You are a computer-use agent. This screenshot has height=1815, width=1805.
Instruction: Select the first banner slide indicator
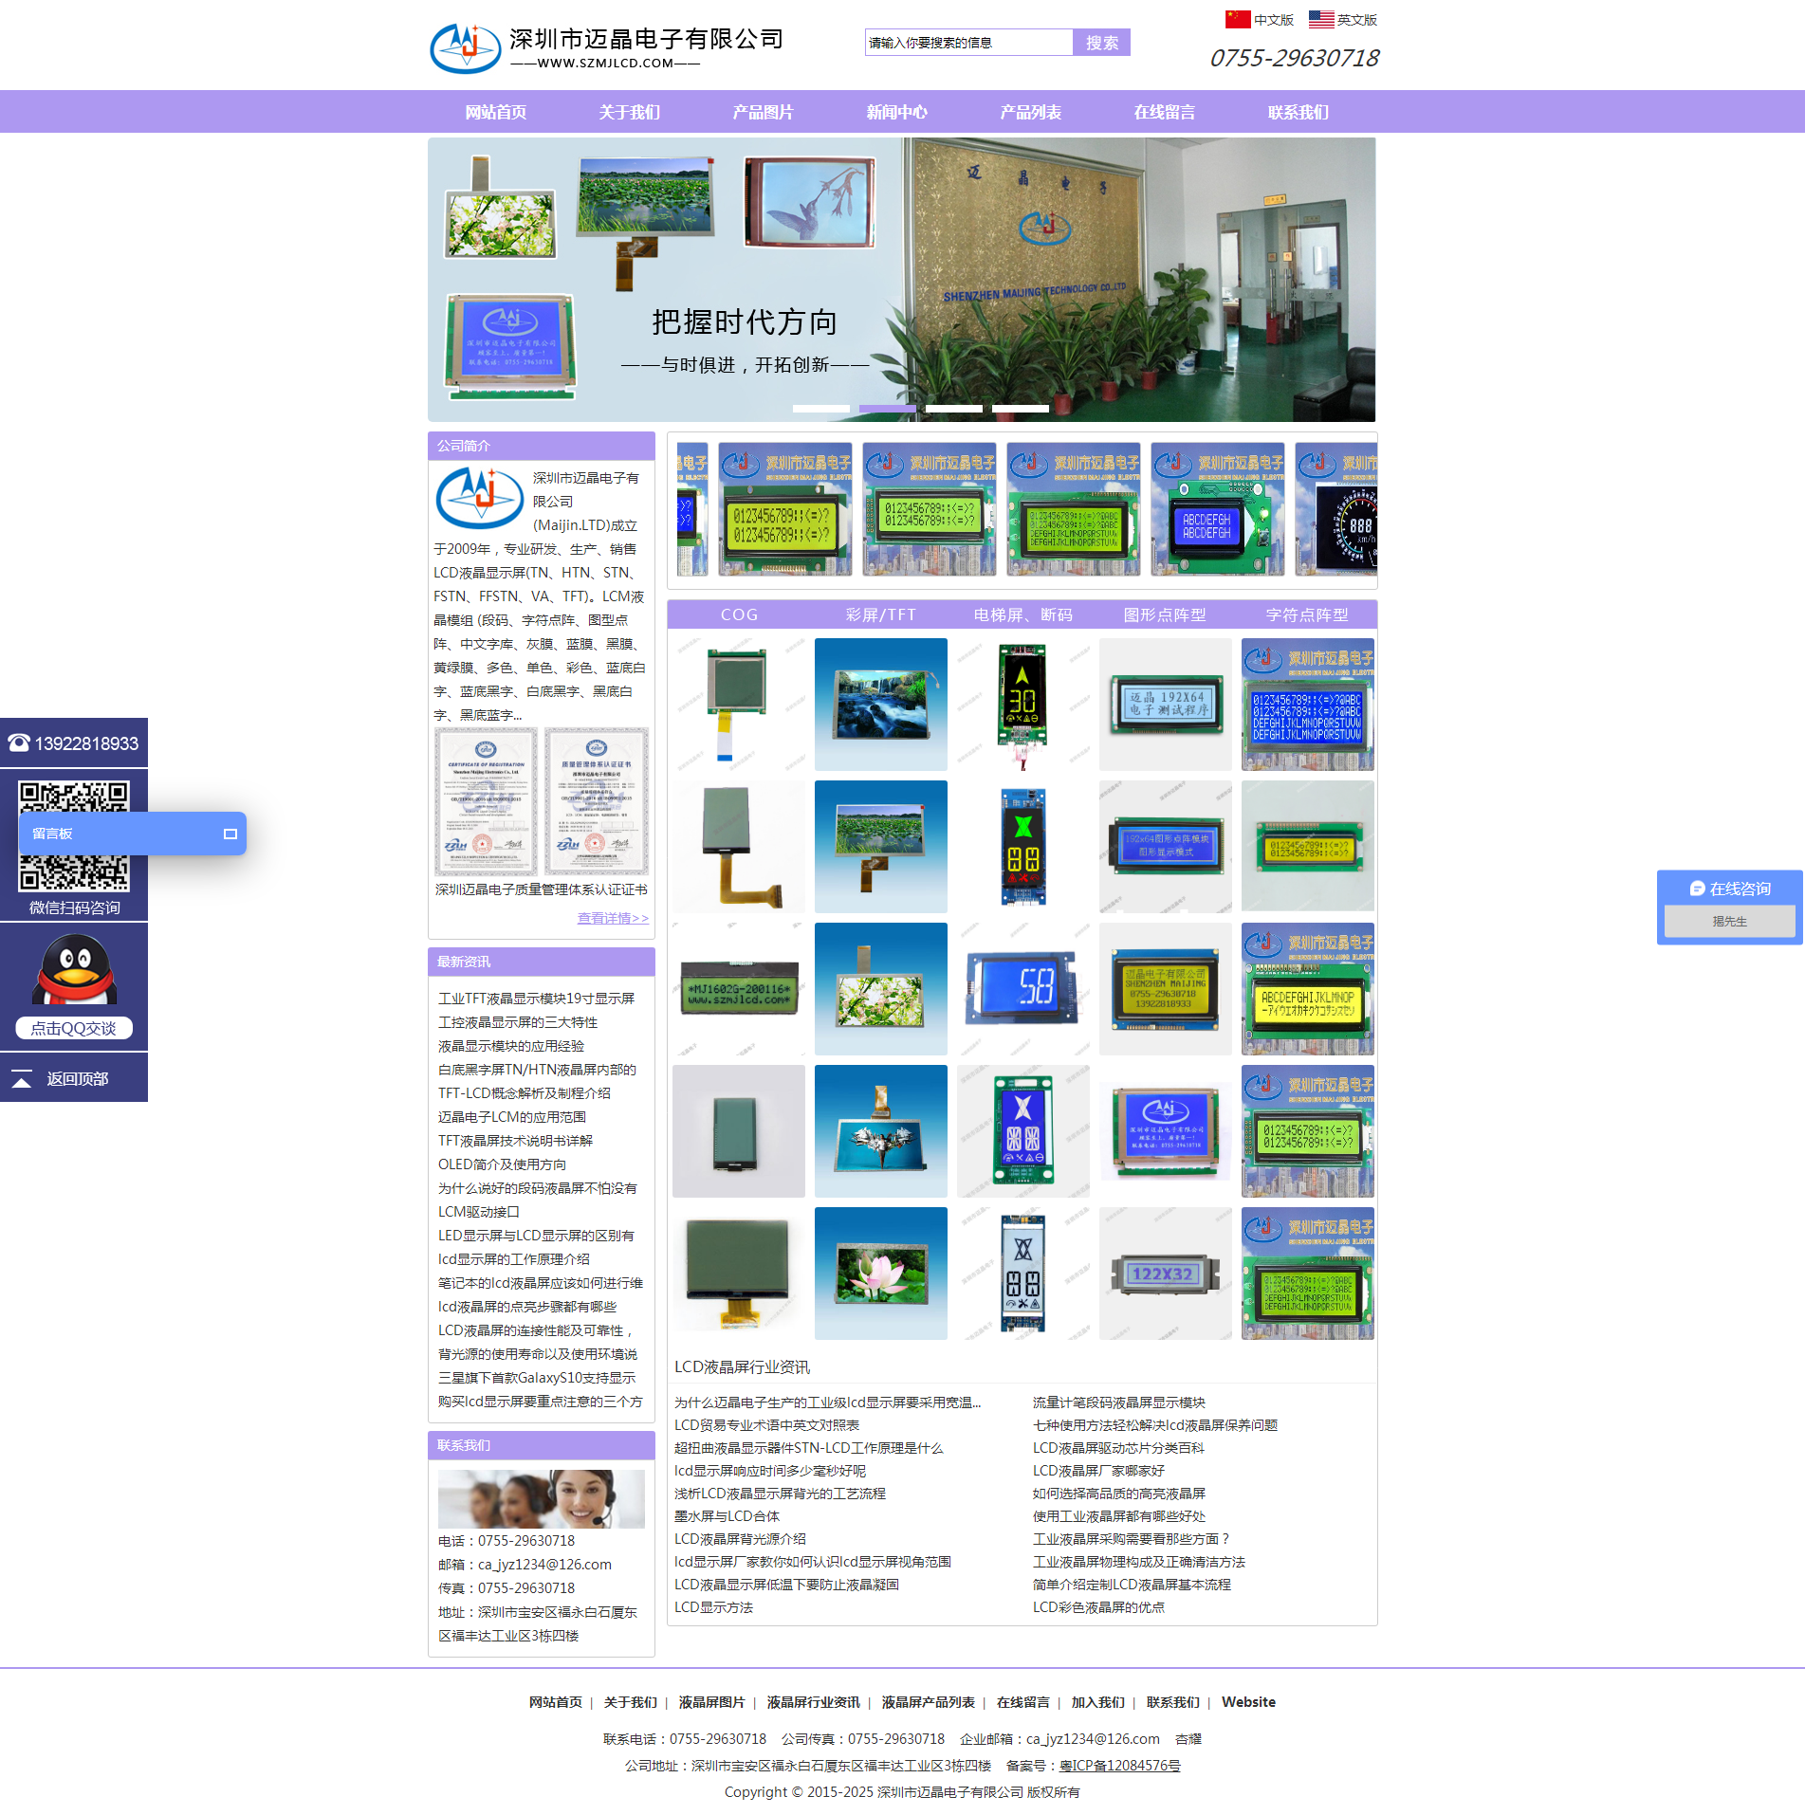[x=821, y=409]
